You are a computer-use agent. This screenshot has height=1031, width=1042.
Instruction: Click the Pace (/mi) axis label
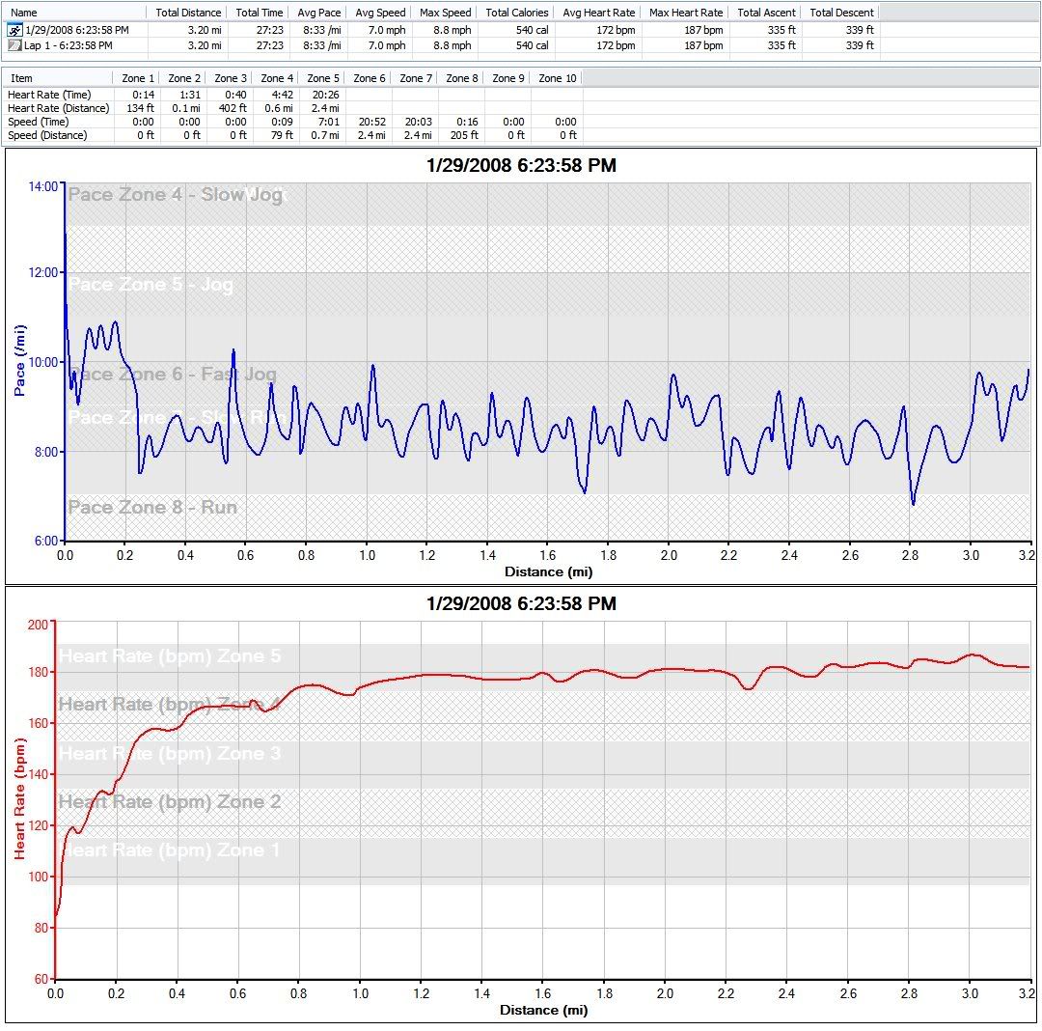pyautogui.click(x=20, y=361)
